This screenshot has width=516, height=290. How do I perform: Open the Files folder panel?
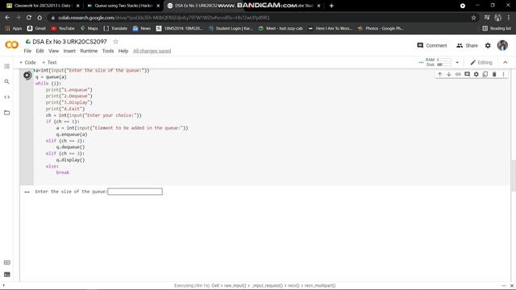pyautogui.click(x=6, y=113)
